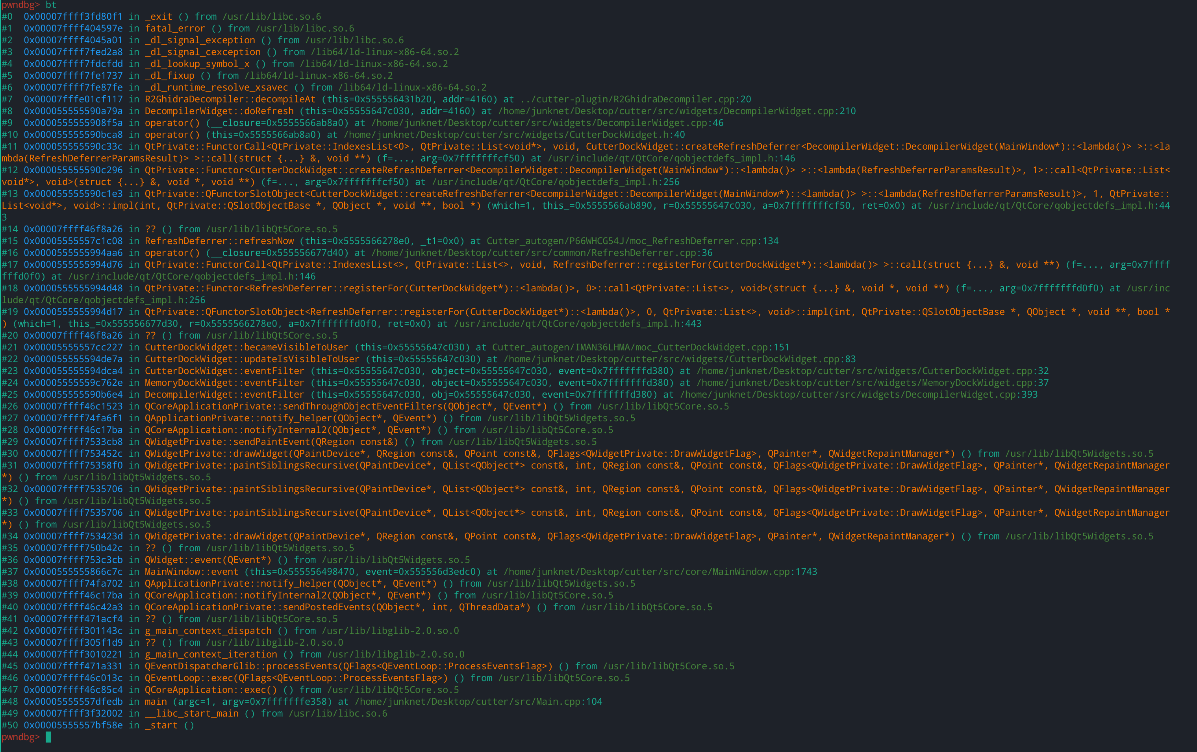Click the 'bt' command text at top
Screen dimensions: 1197x752
pos(51,5)
